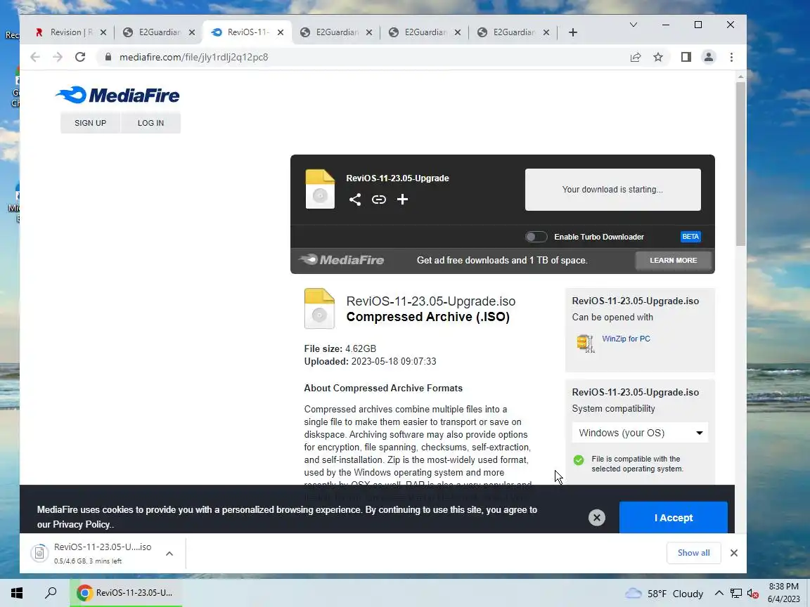This screenshot has height=607, width=810.
Task: Click the ReviOS-11-23.05-Upgrade.iso file heading
Action: (x=431, y=301)
